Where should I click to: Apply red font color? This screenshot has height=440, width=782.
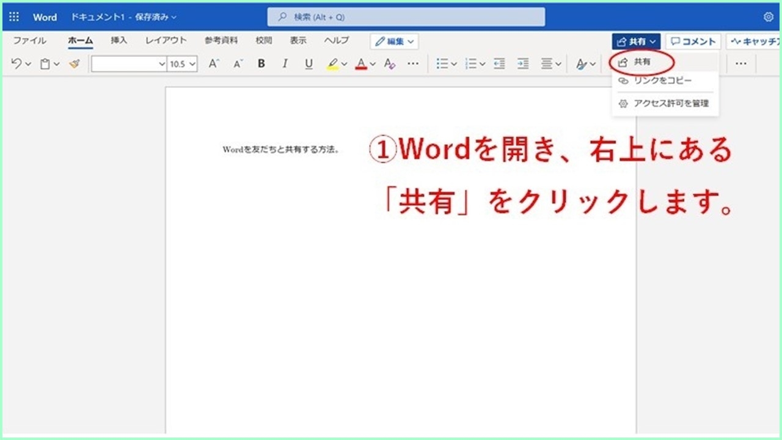click(361, 64)
